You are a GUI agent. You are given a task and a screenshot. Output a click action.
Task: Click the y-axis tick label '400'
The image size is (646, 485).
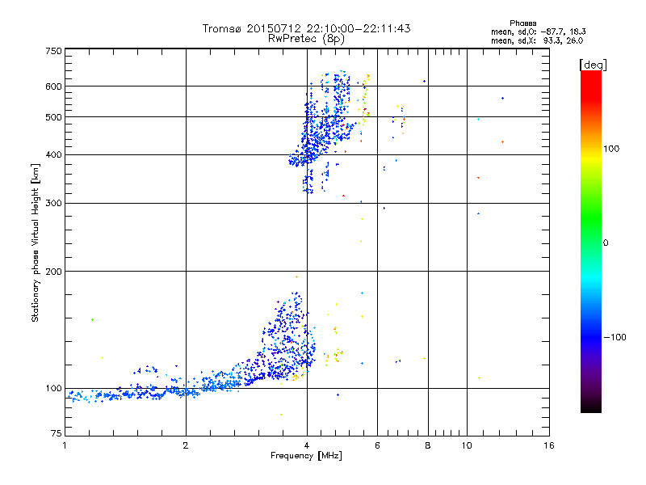53,155
